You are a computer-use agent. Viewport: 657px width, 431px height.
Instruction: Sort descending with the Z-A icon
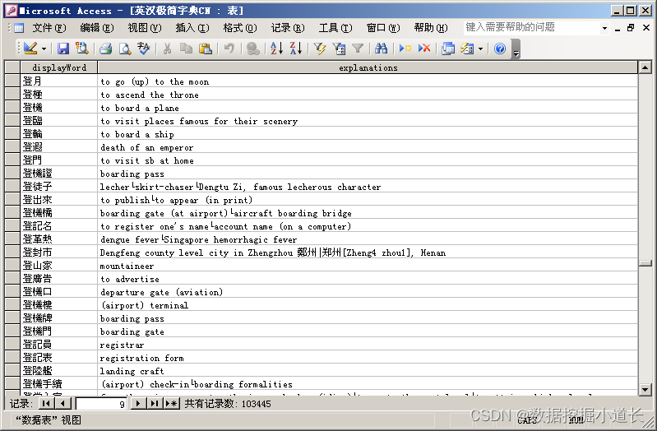coord(295,49)
